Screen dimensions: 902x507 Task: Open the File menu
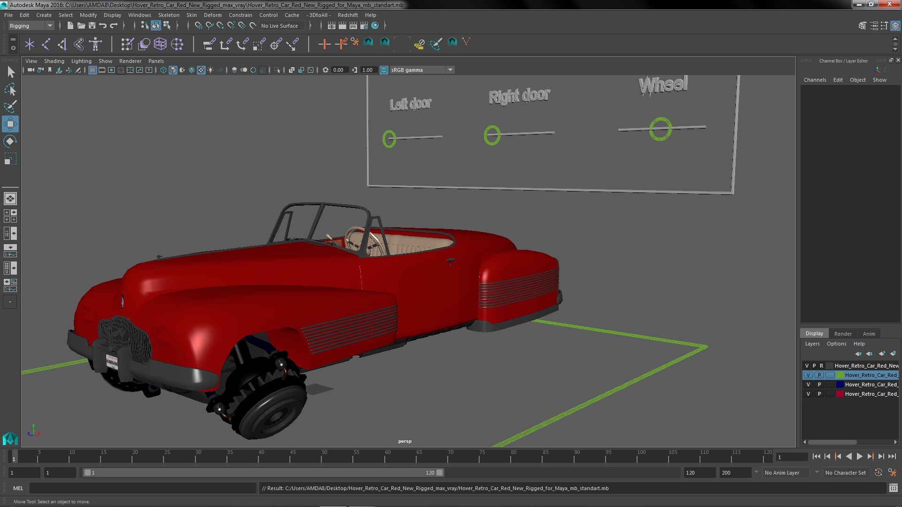(x=8, y=15)
